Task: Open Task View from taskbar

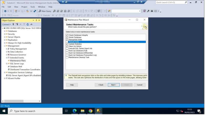Action: pos(66,111)
